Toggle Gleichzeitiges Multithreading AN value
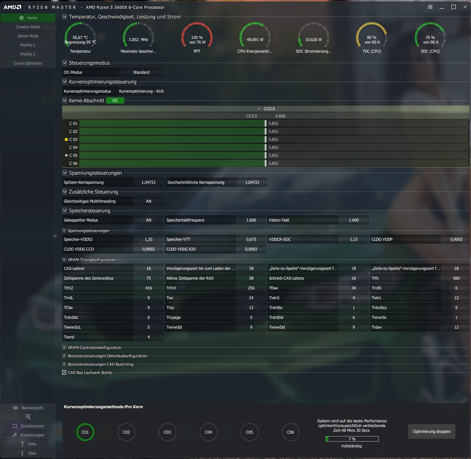Image resolution: width=471 pixels, height=459 pixels. pyautogui.click(x=149, y=201)
